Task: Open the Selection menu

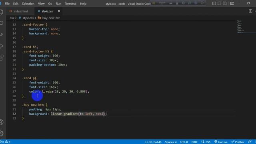Action: point(28,4)
